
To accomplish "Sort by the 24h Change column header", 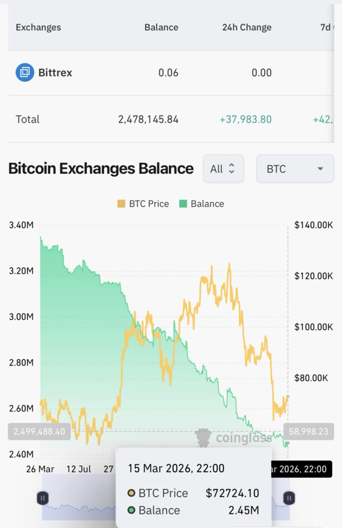I will [247, 27].
